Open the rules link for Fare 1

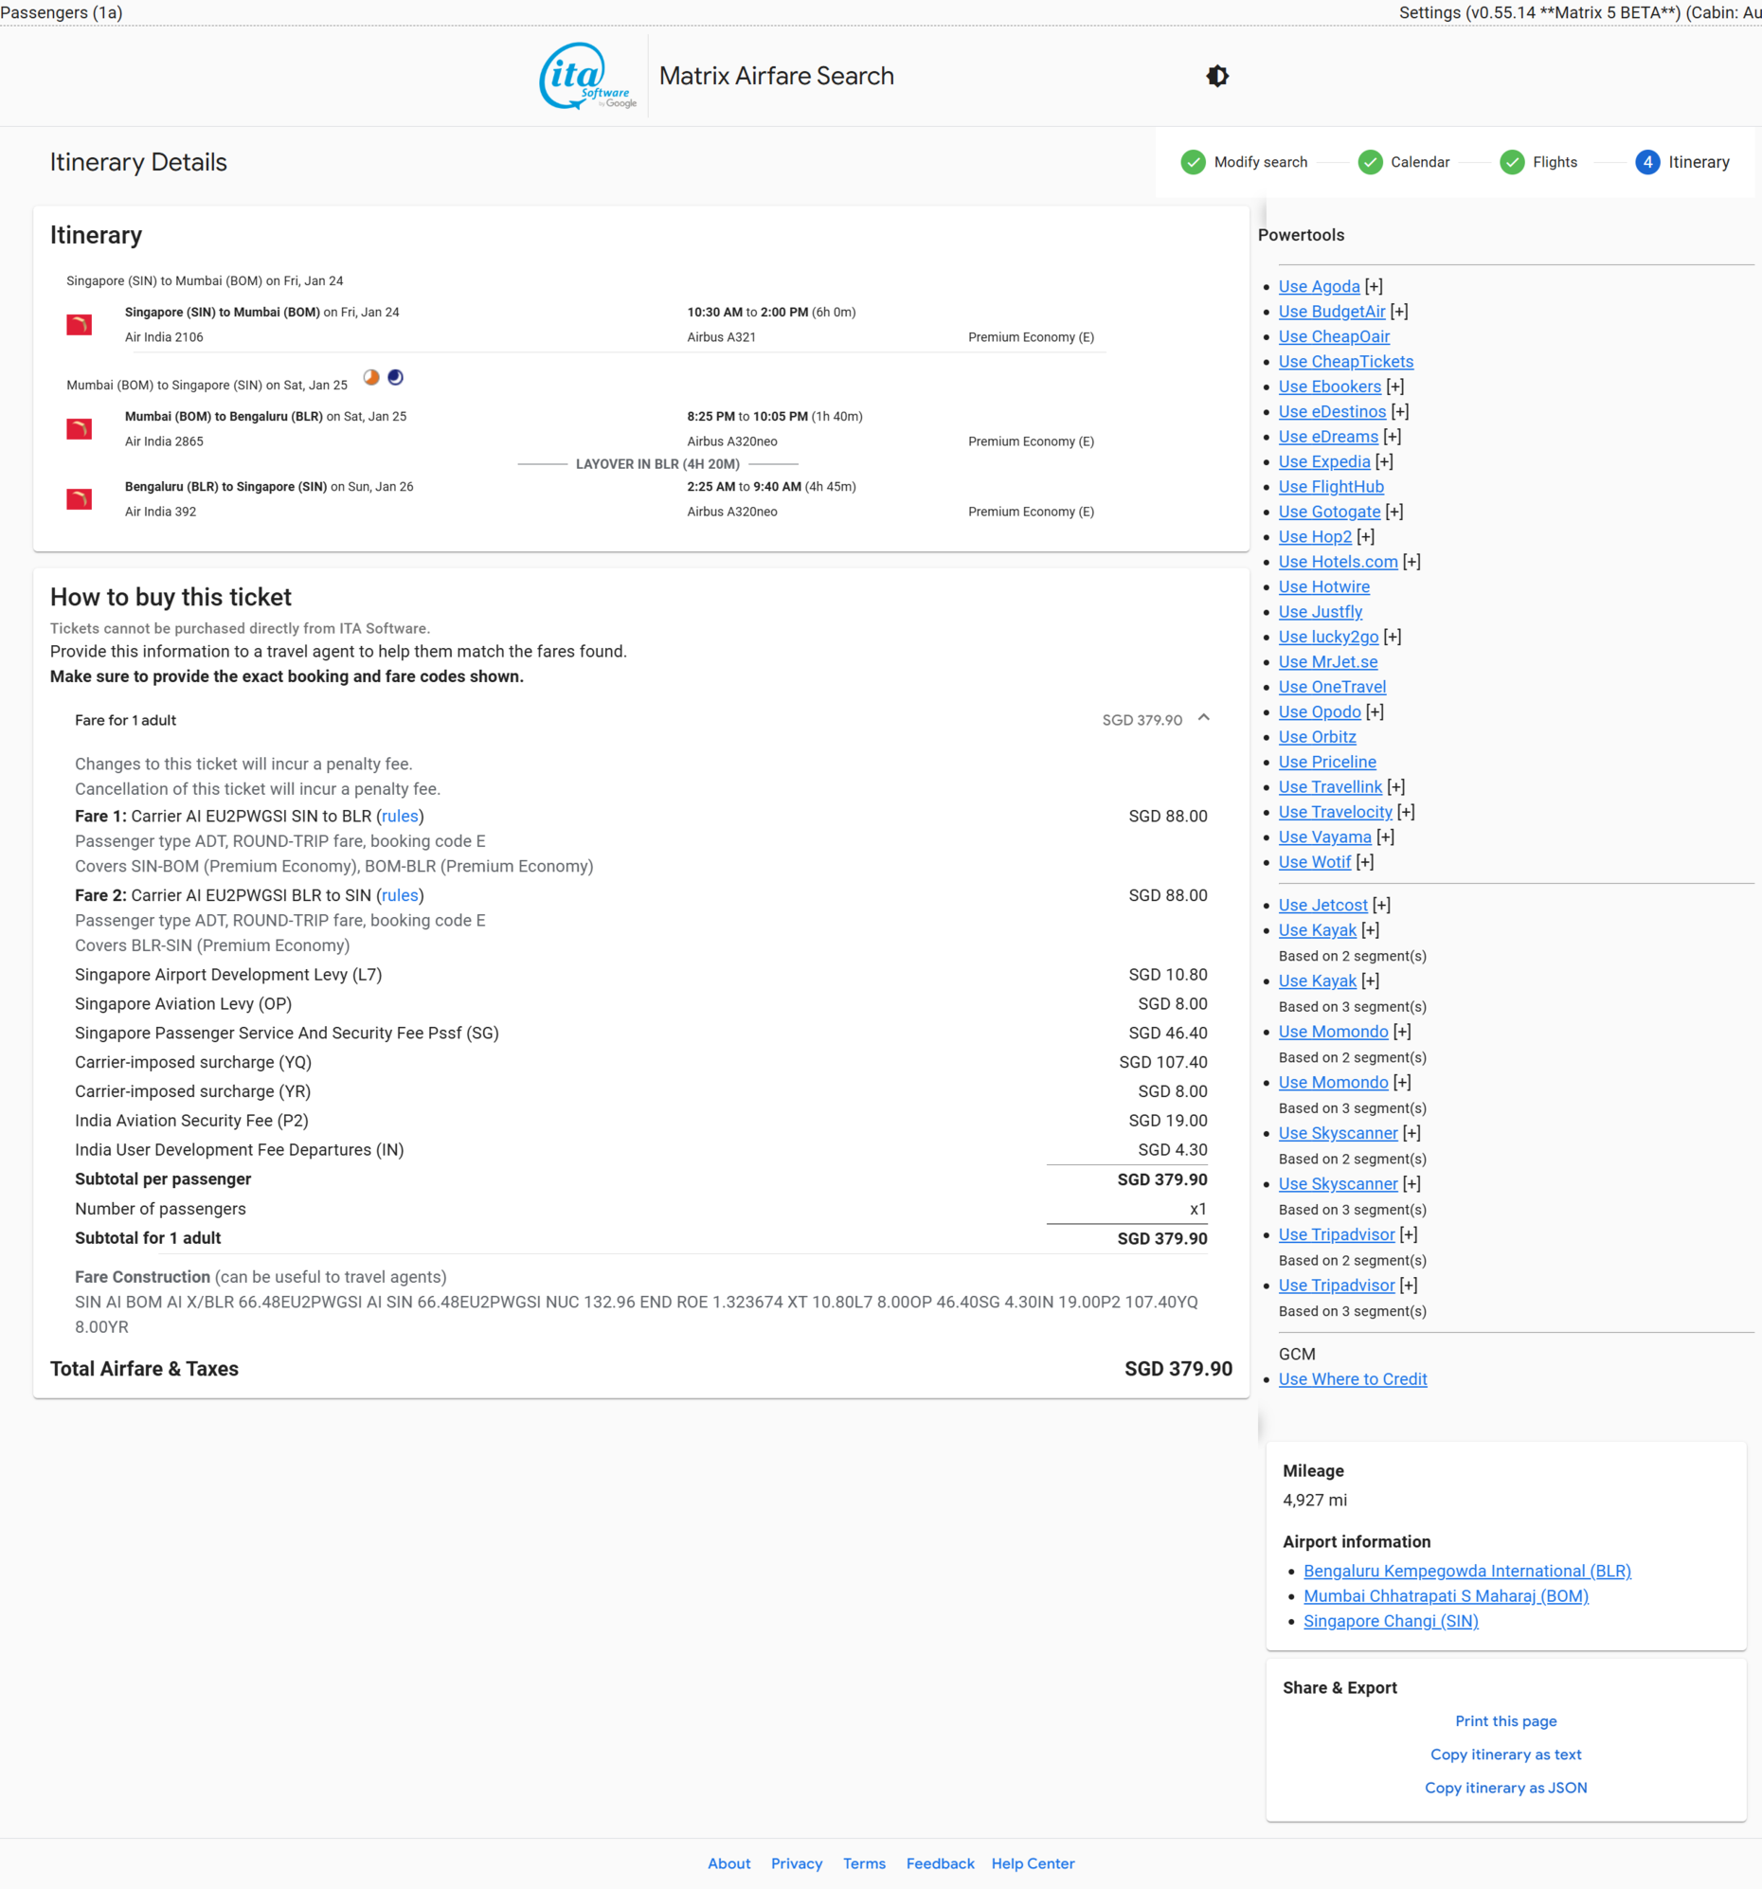[x=399, y=817]
